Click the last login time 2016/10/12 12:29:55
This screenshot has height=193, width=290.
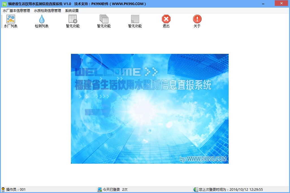coord(246,190)
